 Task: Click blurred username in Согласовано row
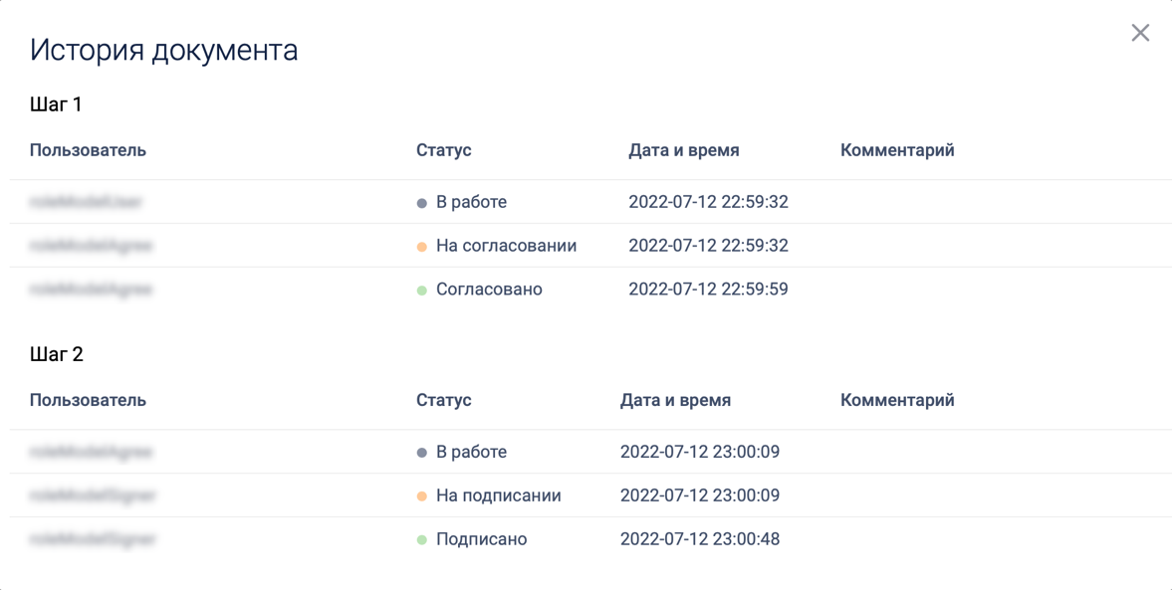(x=91, y=290)
